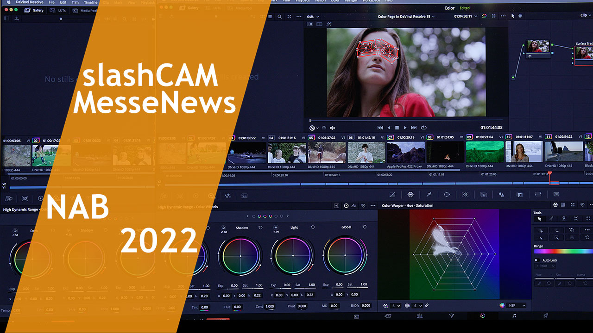
Task: Click the Pivot value field
Action: pos(302,306)
